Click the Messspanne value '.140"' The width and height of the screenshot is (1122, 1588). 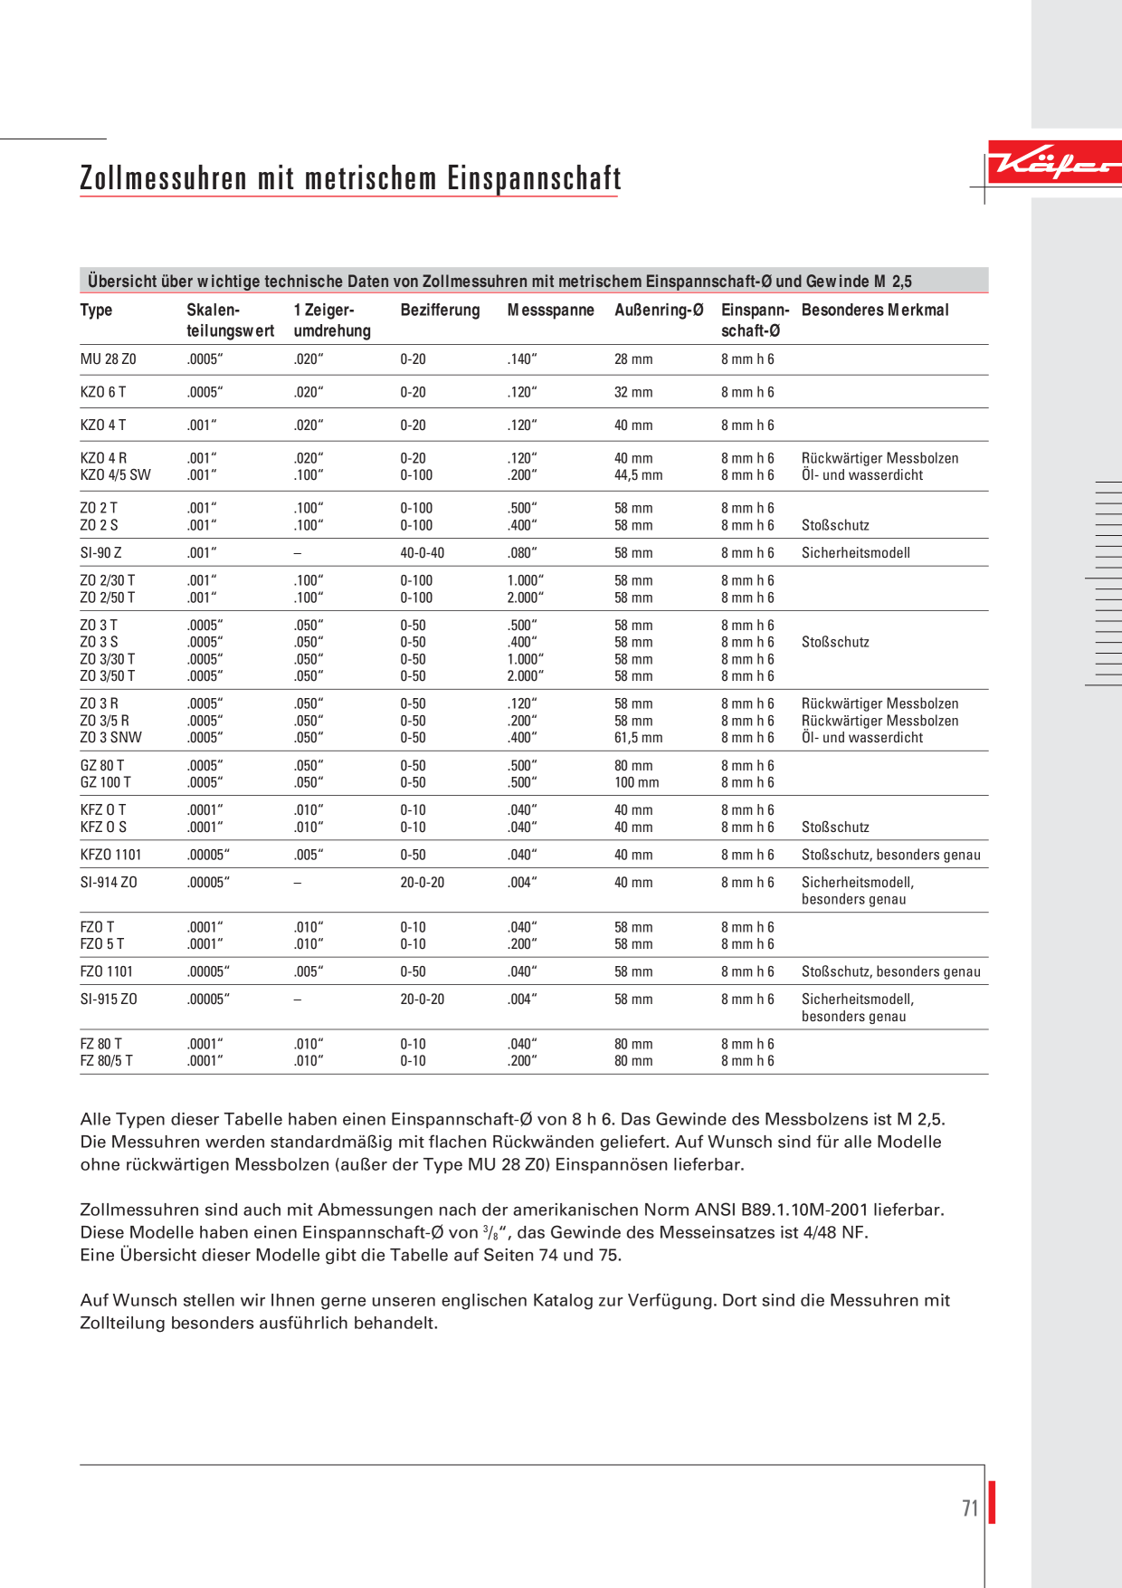pos(522,359)
